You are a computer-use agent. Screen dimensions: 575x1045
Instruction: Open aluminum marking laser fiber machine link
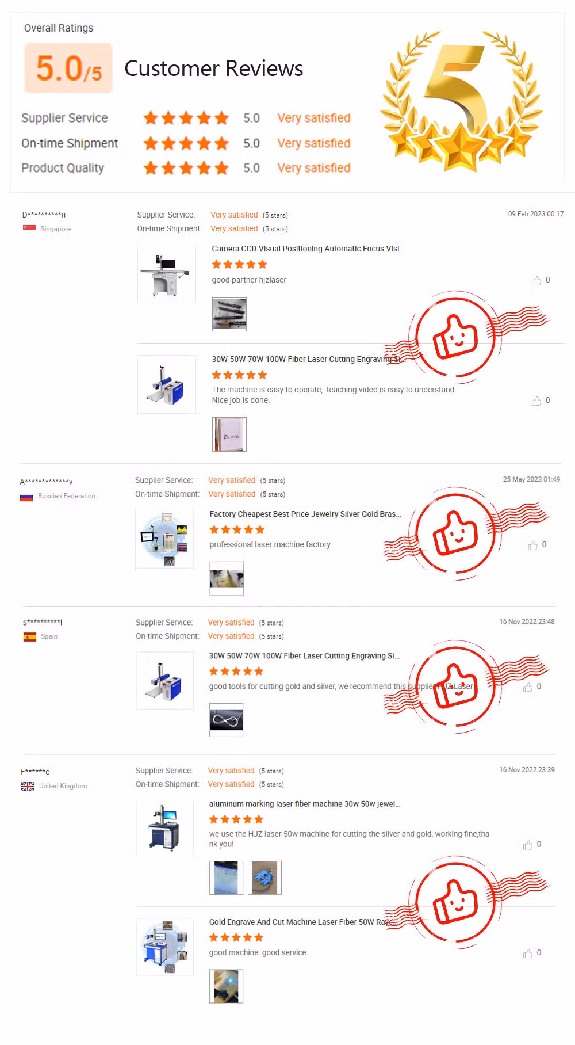point(305,804)
